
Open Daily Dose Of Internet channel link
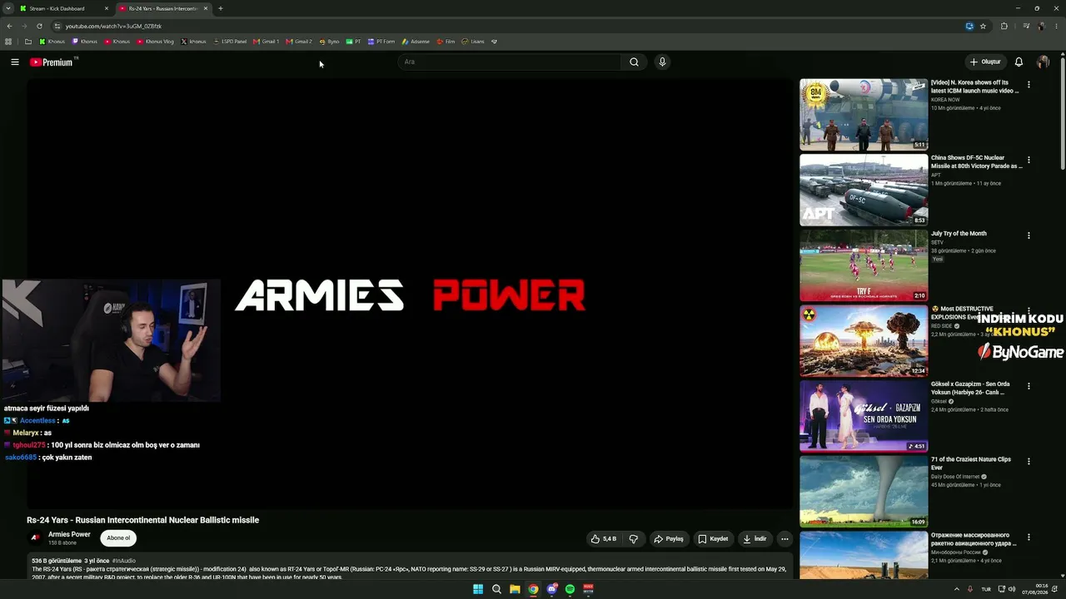(954, 477)
